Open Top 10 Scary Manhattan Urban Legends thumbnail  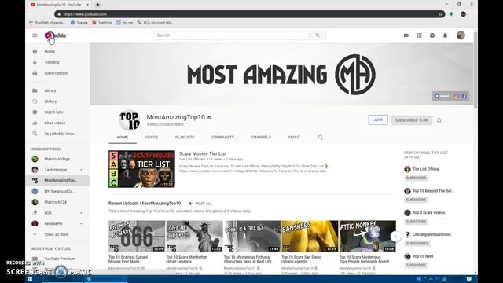click(194, 236)
